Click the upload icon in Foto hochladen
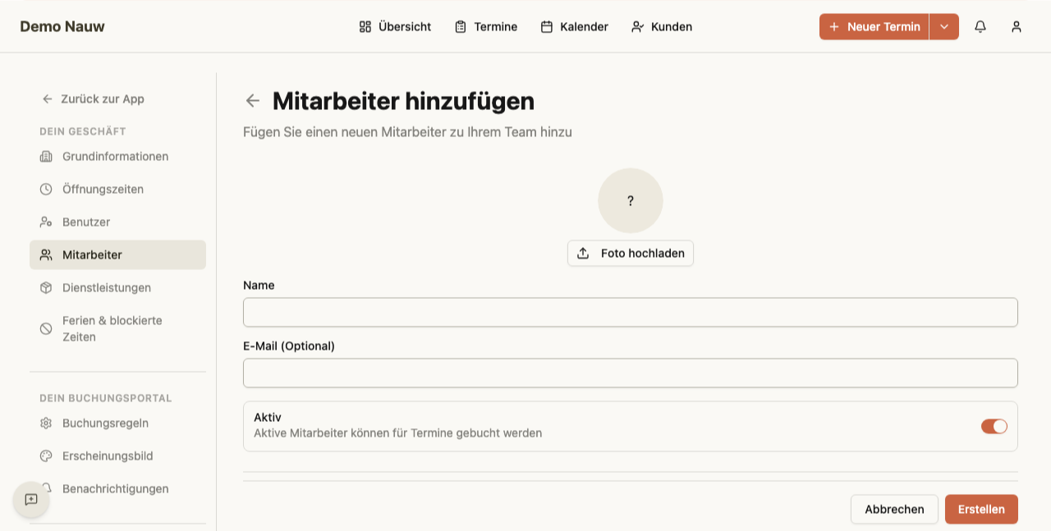This screenshot has height=531, width=1051. [x=583, y=253]
